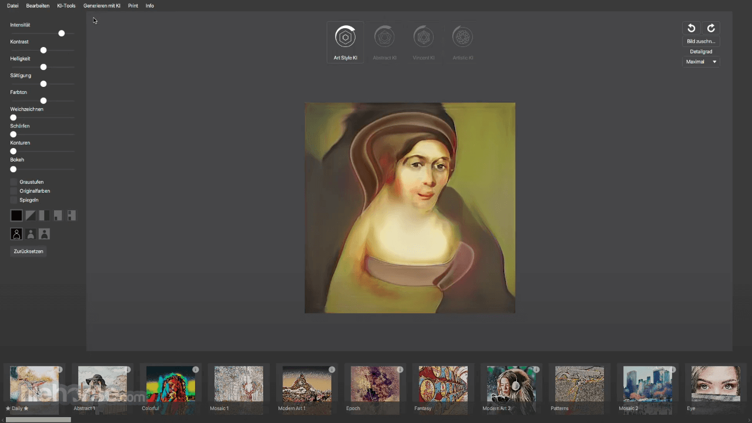This screenshot has width=752, height=423.
Task: Open info for the Epoch preset
Action: coord(400,370)
